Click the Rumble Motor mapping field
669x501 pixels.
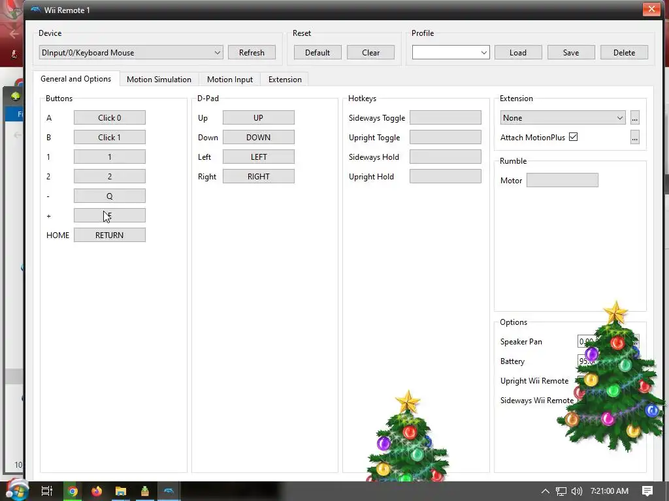[563, 180]
